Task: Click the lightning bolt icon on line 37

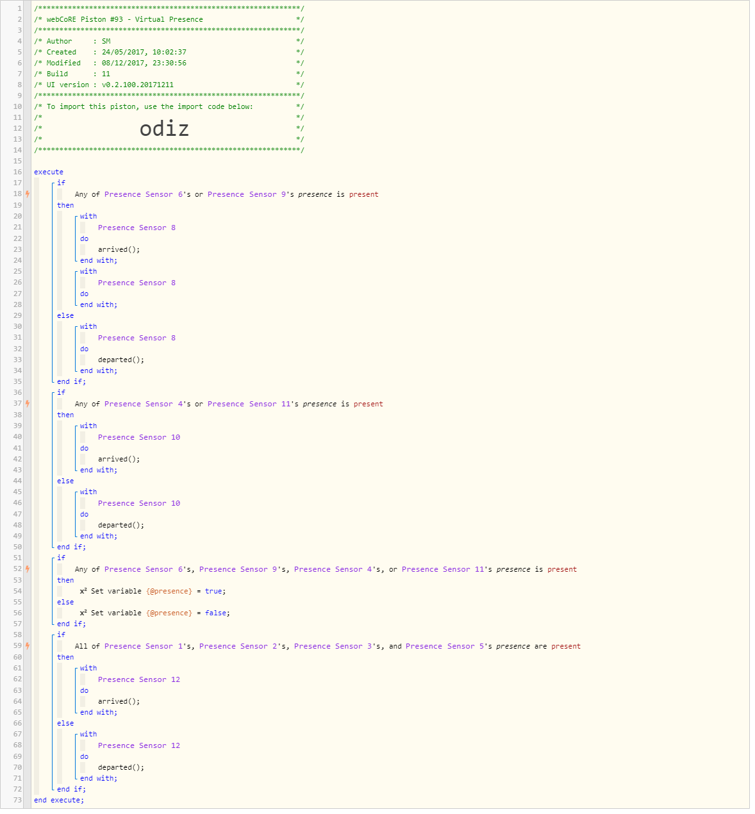Action: [28, 403]
